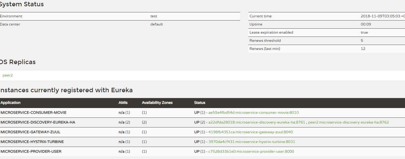
Task: Open the microservice-gateway-zuul:8040 instance link
Action: tap(251, 132)
